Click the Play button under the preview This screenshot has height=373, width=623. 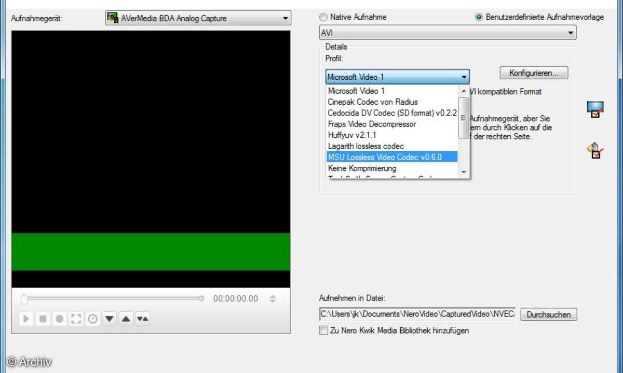tap(26, 319)
